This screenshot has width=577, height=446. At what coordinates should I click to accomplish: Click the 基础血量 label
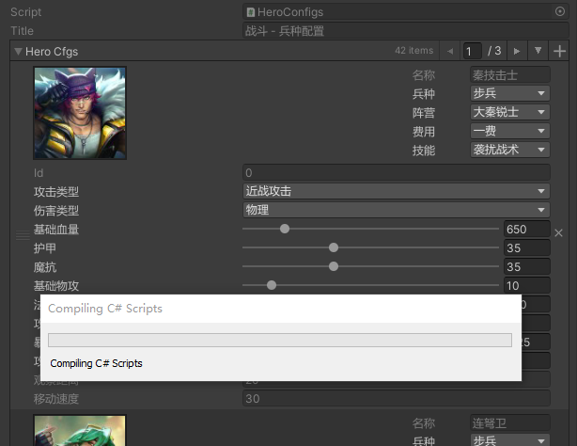click(x=56, y=230)
